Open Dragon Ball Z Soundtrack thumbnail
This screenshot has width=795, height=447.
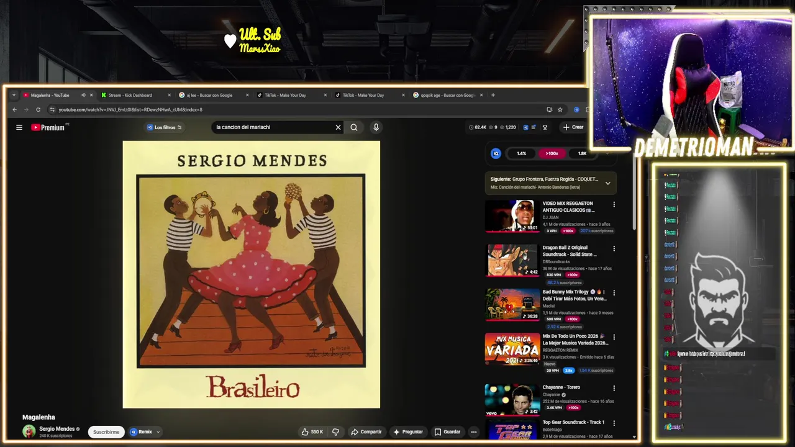click(x=512, y=260)
